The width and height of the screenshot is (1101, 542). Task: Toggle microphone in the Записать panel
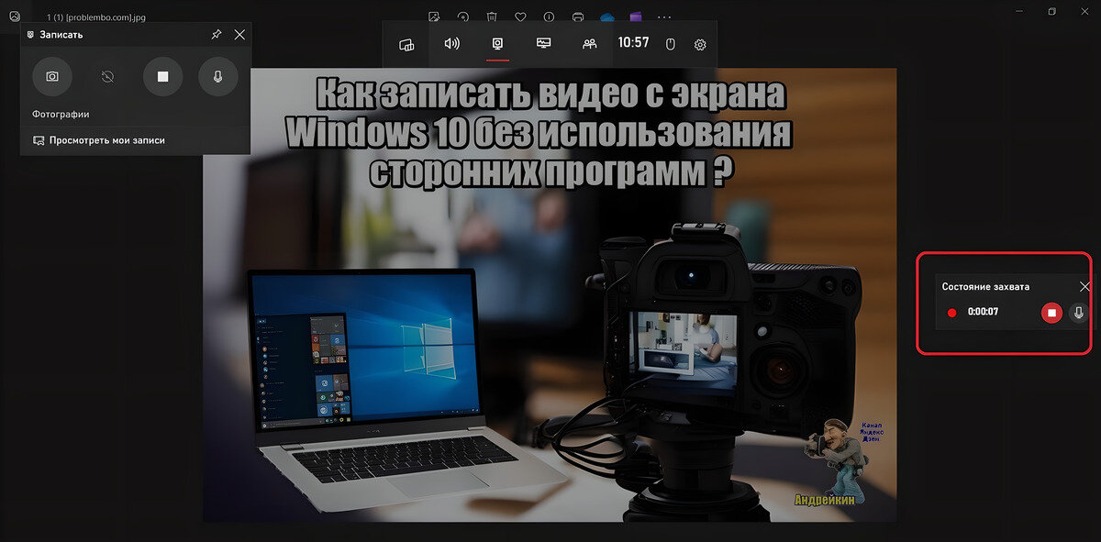pyautogui.click(x=217, y=76)
